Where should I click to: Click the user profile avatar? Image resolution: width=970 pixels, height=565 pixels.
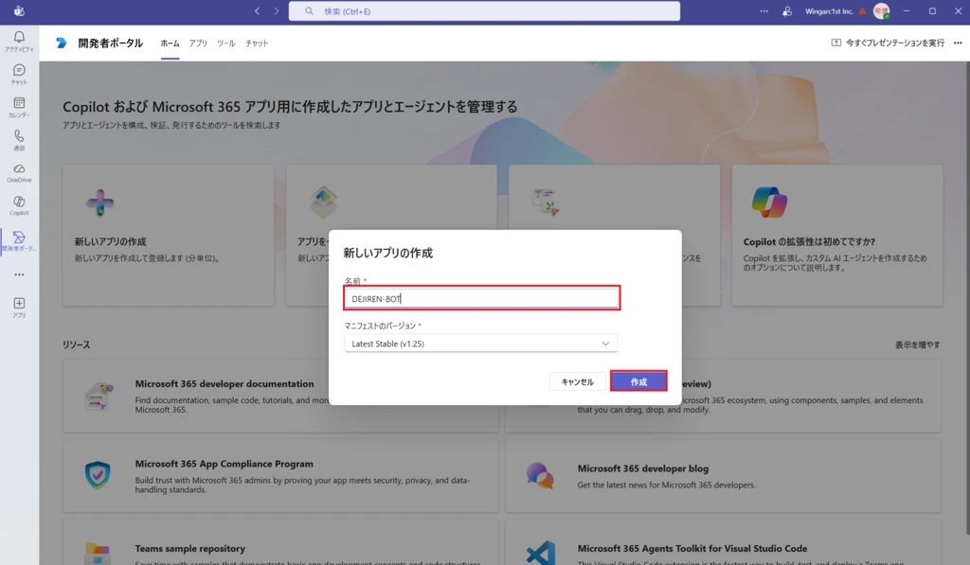881,11
